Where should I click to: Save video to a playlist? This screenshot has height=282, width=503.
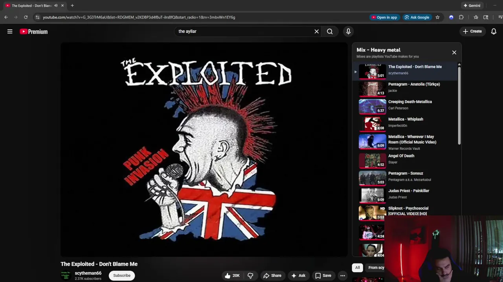click(323, 275)
